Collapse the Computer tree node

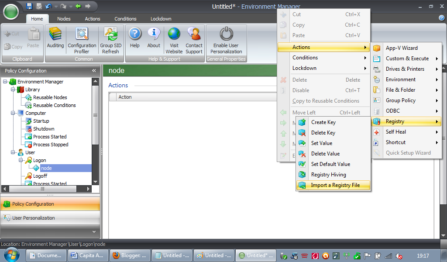(13, 113)
